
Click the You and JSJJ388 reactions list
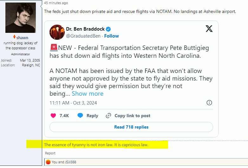coord(64,162)
